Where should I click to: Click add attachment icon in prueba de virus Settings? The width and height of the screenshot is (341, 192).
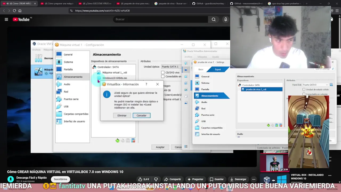coord(277,125)
